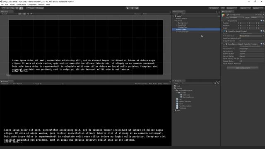Viewport: 265px width, 149px height.
Task: Toggle 2D mode in Scene view
Action: (20, 14)
